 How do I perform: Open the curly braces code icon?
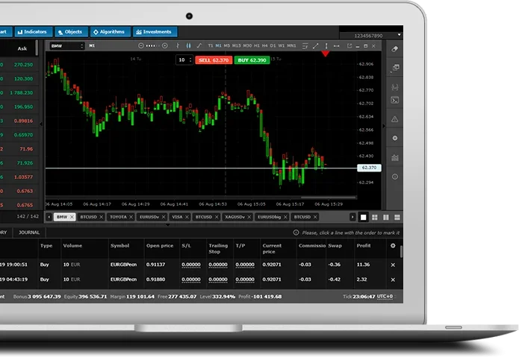point(395,87)
